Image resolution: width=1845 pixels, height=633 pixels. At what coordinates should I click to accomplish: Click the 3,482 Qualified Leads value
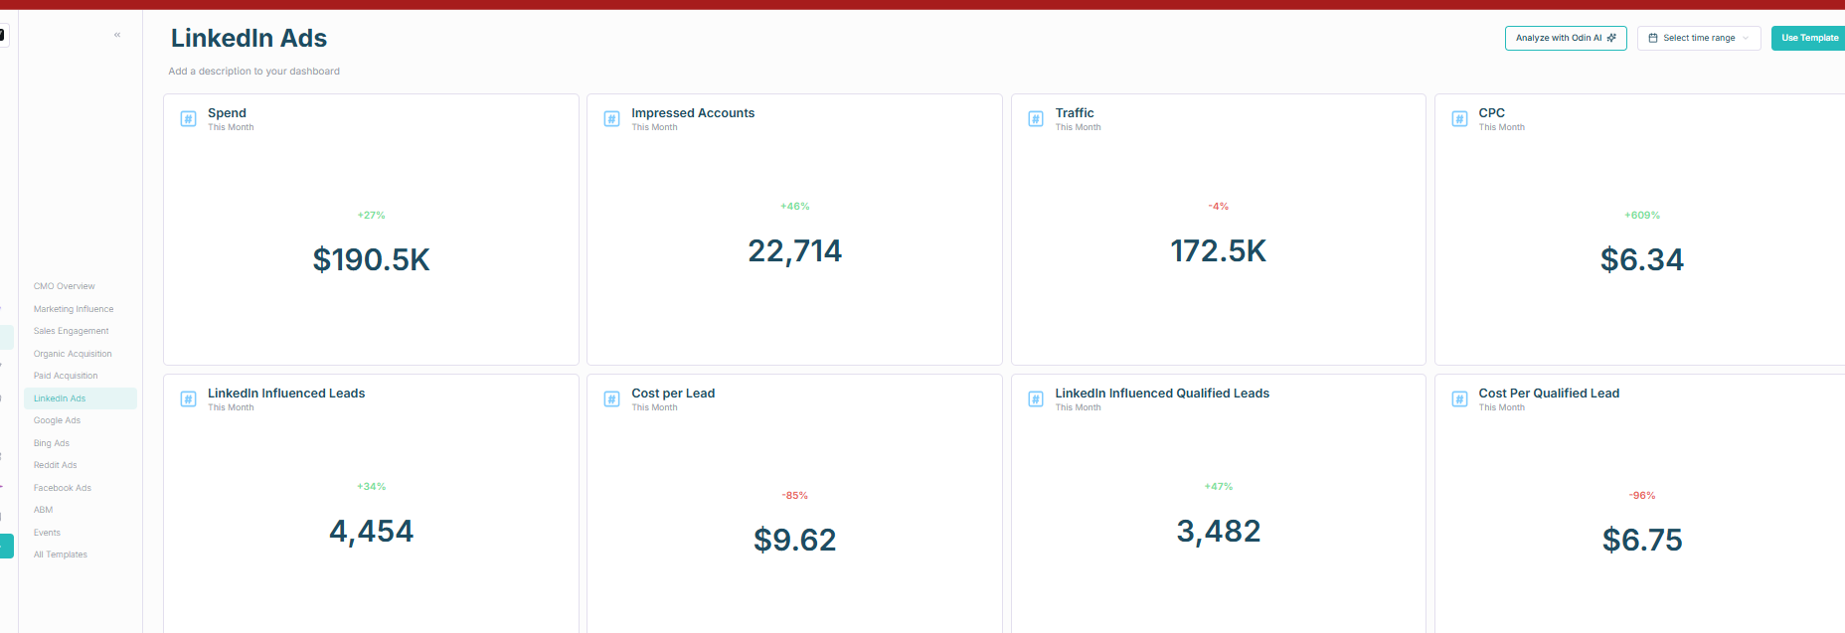click(x=1219, y=532)
